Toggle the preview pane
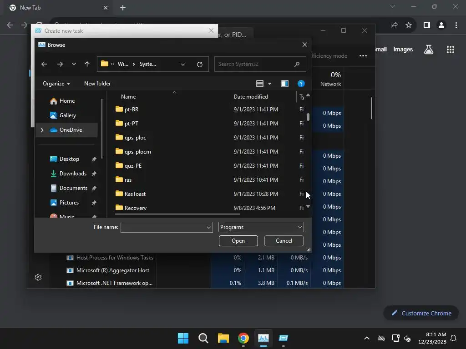 tap(285, 84)
